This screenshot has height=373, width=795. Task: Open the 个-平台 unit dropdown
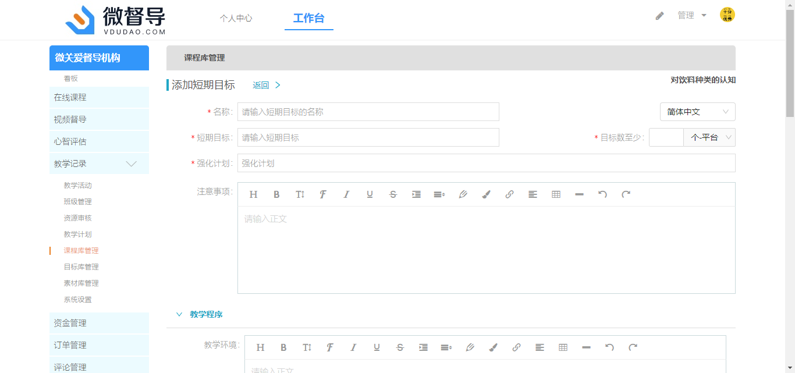click(709, 137)
